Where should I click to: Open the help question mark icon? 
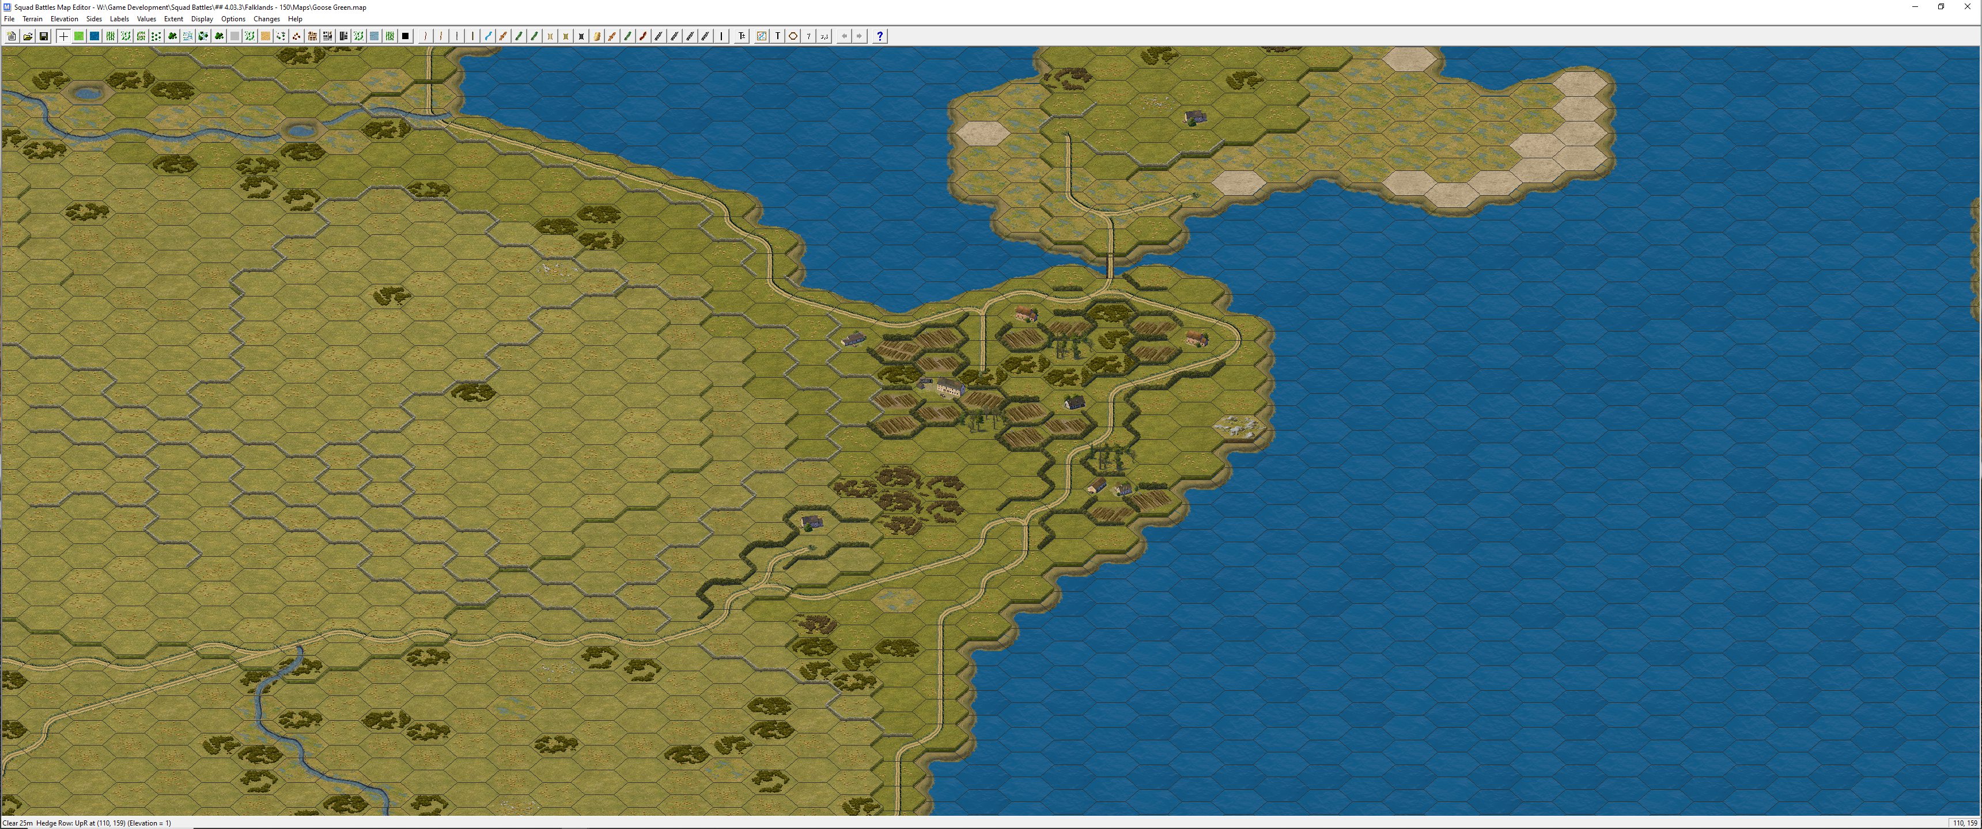tap(879, 36)
